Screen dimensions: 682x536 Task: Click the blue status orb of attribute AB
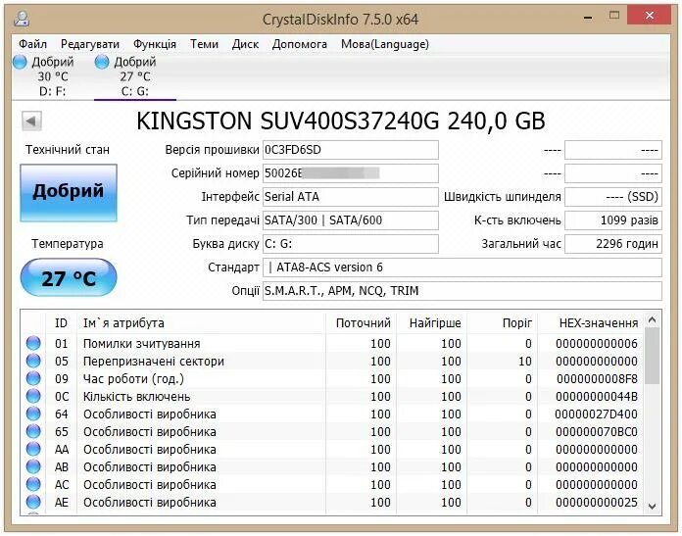pos(33,466)
